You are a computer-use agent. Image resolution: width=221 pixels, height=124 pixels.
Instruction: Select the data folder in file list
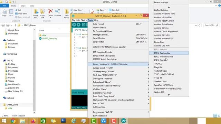[42, 35]
